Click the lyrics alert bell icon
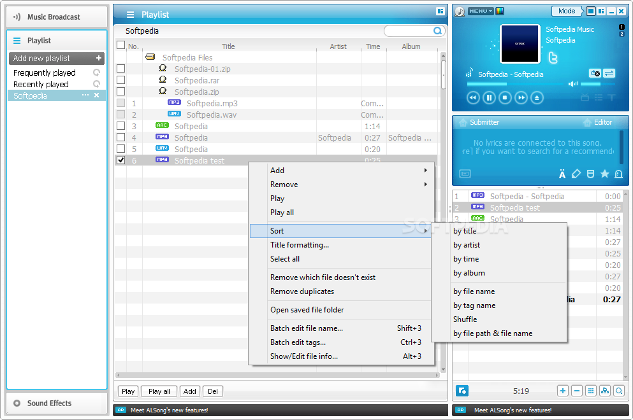The height and width of the screenshot is (420, 633). (618, 174)
